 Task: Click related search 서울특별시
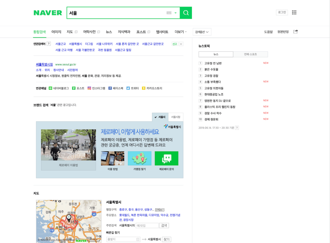tap(75, 44)
